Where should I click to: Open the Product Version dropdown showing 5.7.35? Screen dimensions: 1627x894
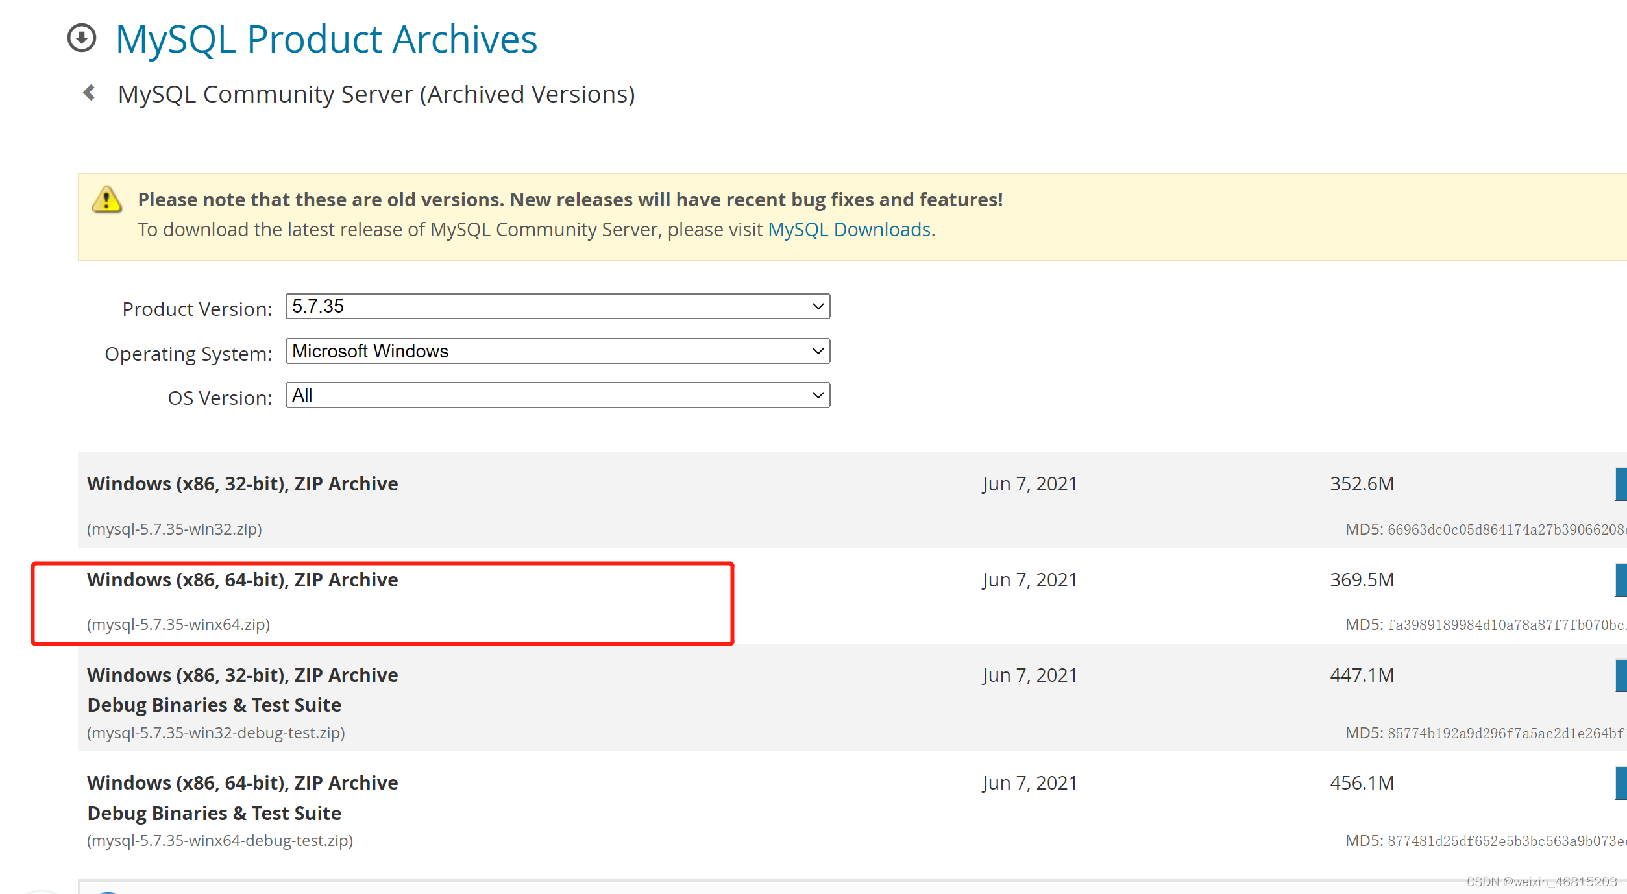click(557, 306)
